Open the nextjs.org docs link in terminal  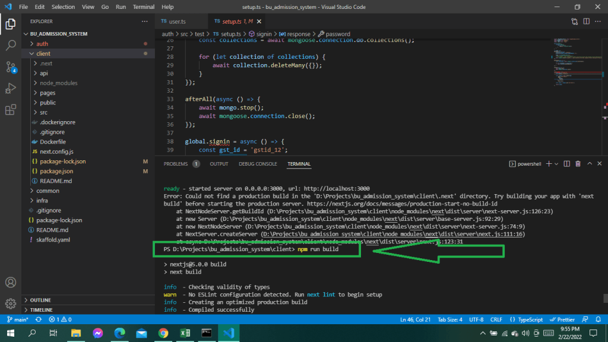402,204
